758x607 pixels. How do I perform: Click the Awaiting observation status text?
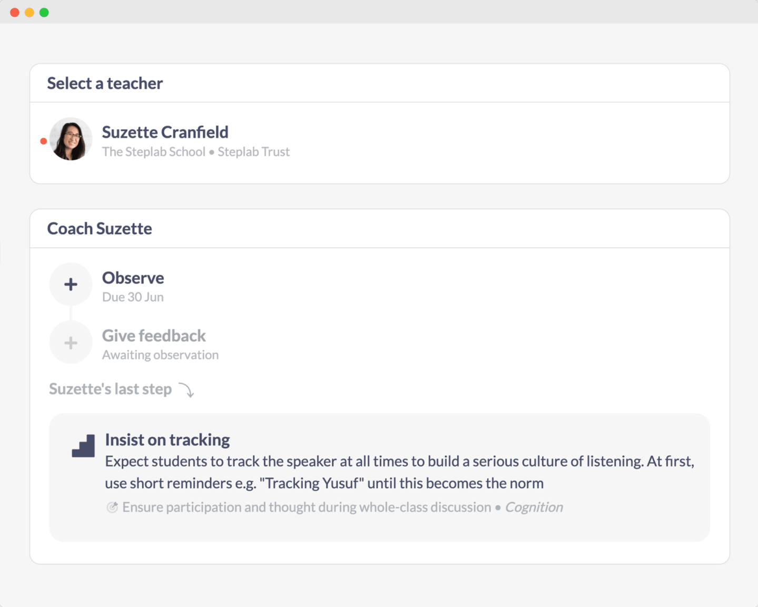click(x=160, y=355)
